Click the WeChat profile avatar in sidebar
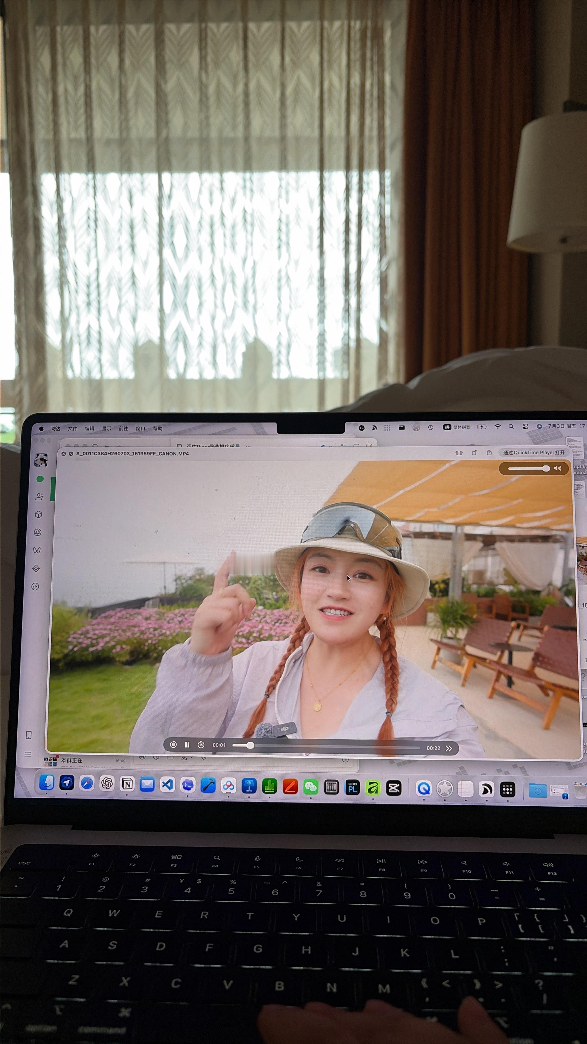Screen dimensions: 587x1044 pos(41,459)
